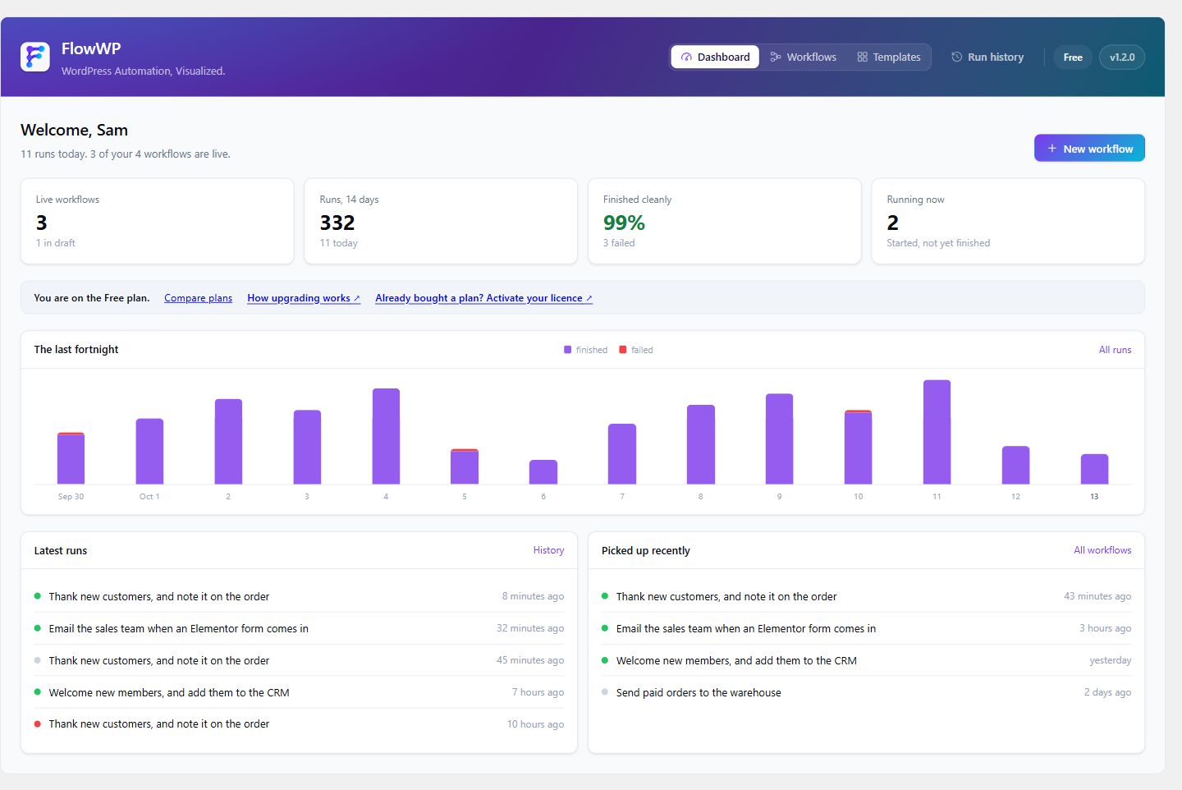
Task: Click the Dashboard gauge icon
Action: point(686,57)
